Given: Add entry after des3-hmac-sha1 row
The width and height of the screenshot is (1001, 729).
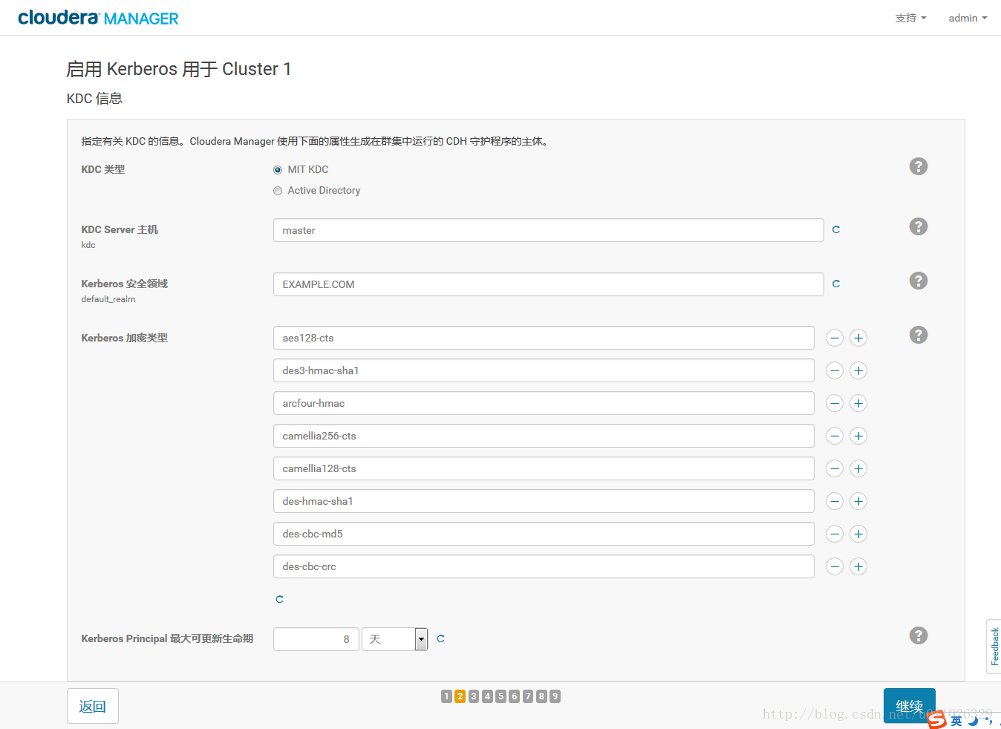Looking at the screenshot, I should coord(858,370).
